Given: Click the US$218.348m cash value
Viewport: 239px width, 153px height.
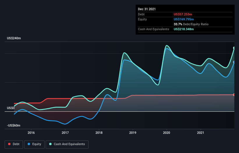Looking at the screenshot, I should 184,29.
